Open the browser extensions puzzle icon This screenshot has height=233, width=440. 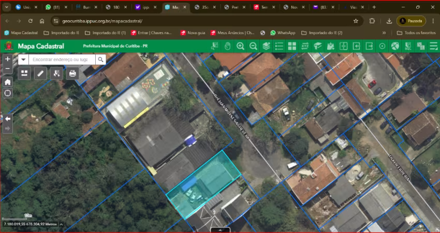372,21
